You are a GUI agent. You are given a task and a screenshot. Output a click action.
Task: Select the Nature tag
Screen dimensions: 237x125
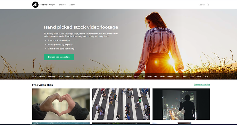tap(76, 76)
